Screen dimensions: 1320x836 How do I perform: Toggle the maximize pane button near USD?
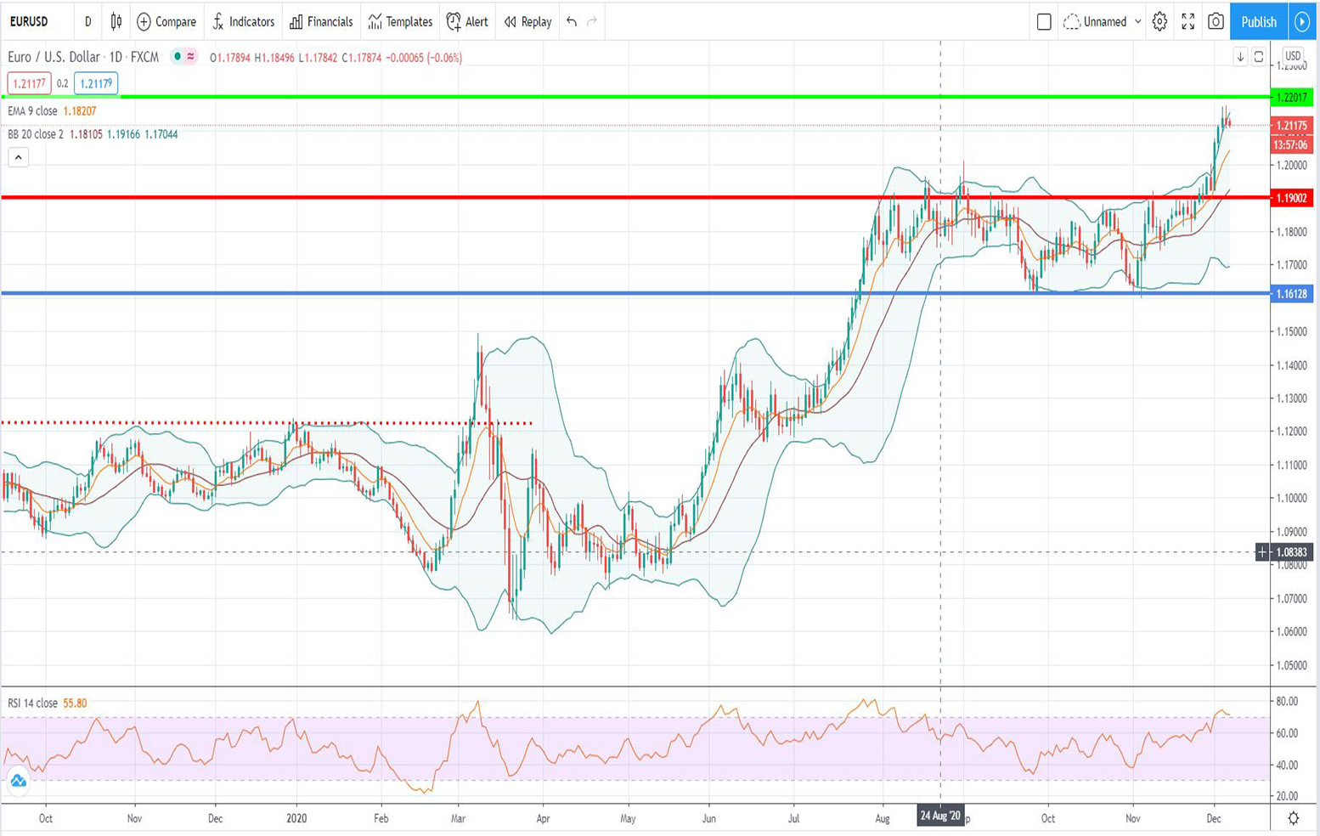(1259, 57)
